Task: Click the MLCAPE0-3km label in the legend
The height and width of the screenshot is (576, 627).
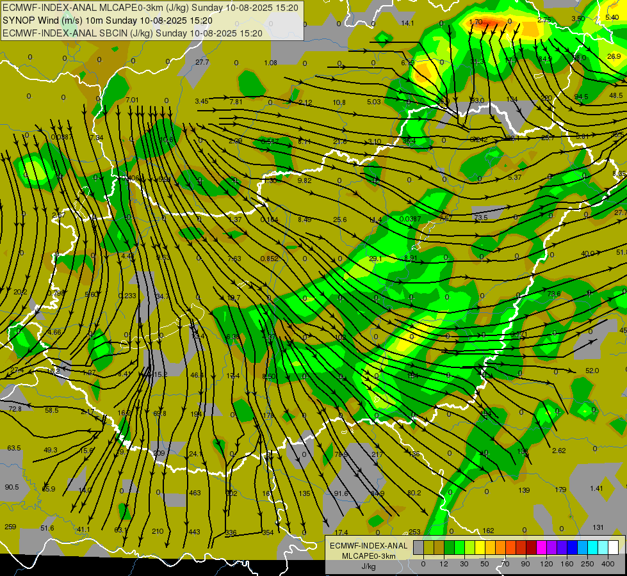Action: tap(368, 556)
